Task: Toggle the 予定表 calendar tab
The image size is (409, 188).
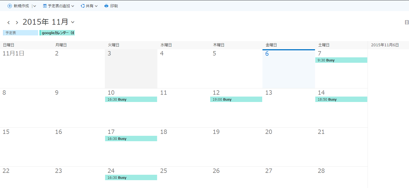Action: [20, 33]
